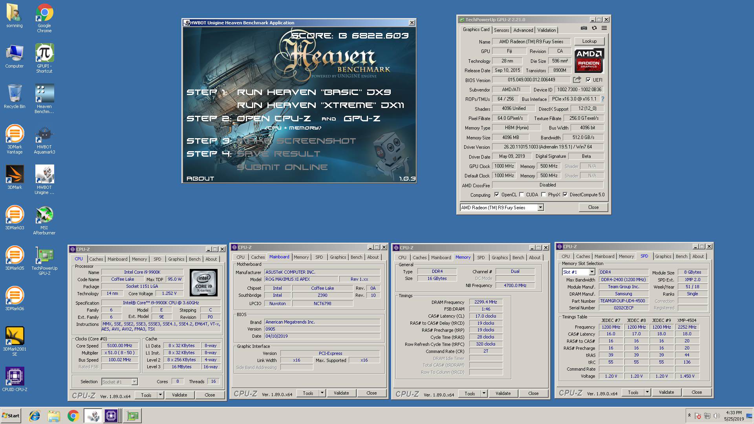
Task: Open 3DMark Vantage shortcut
Action: pyautogui.click(x=15, y=139)
